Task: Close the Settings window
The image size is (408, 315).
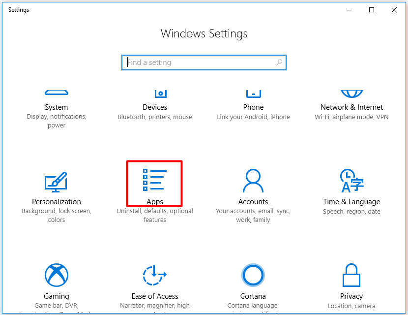Action: click(394, 10)
